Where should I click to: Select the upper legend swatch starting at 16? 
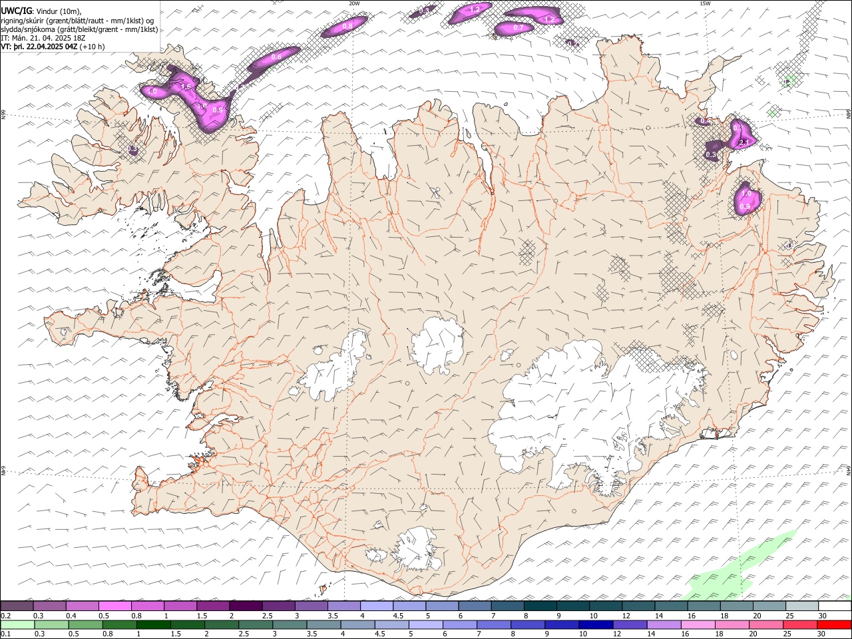click(704, 606)
